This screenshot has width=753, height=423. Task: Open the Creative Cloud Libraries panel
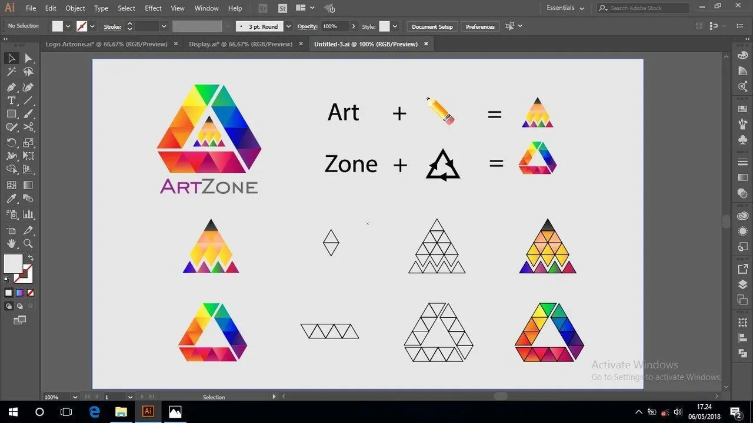click(x=742, y=216)
